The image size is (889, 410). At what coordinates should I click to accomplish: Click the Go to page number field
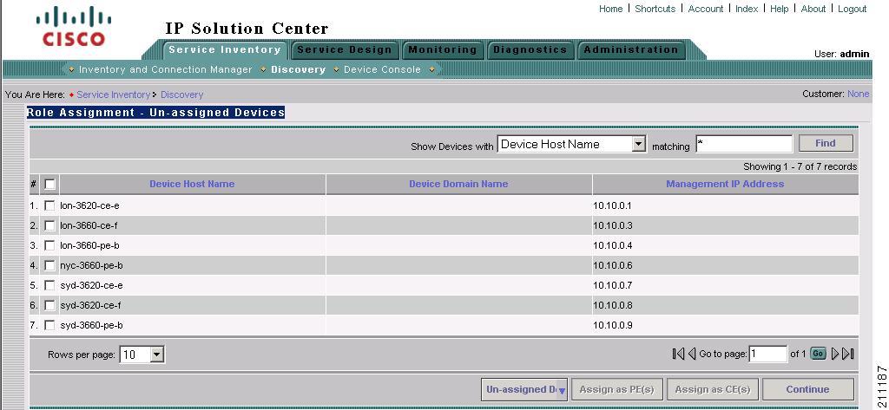tap(767, 354)
